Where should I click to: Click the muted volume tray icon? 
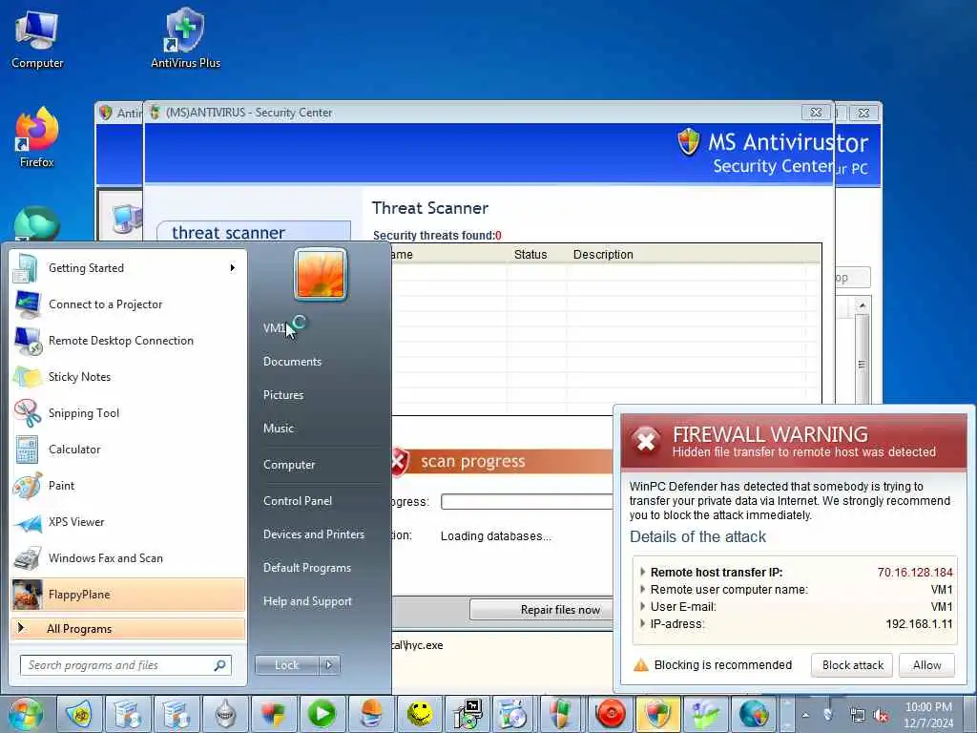pos(881,716)
